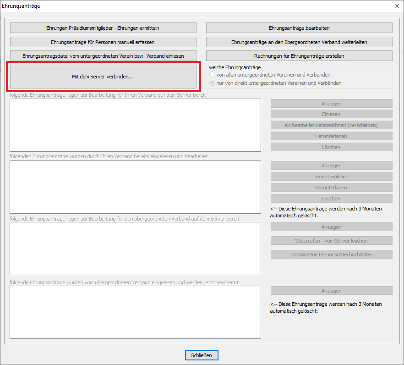Click "Anzeigen" for applications being processed by parent
Image resolution: width=404 pixels, height=365 pixels.
pyautogui.click(x=331, y=291)
